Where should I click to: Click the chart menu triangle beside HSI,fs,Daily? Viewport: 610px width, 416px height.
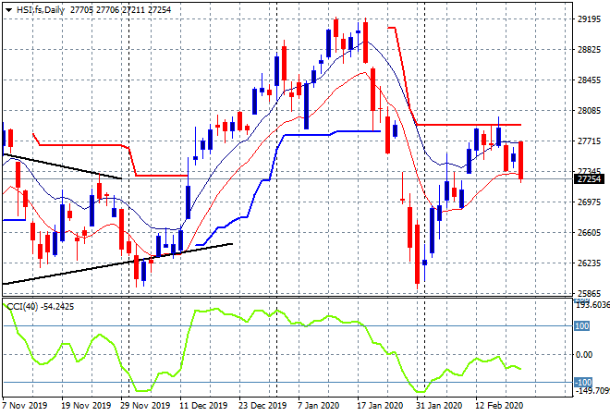8,10
